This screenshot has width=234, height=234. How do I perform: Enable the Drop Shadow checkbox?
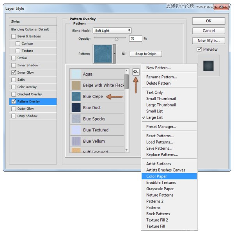coord(14,116)
